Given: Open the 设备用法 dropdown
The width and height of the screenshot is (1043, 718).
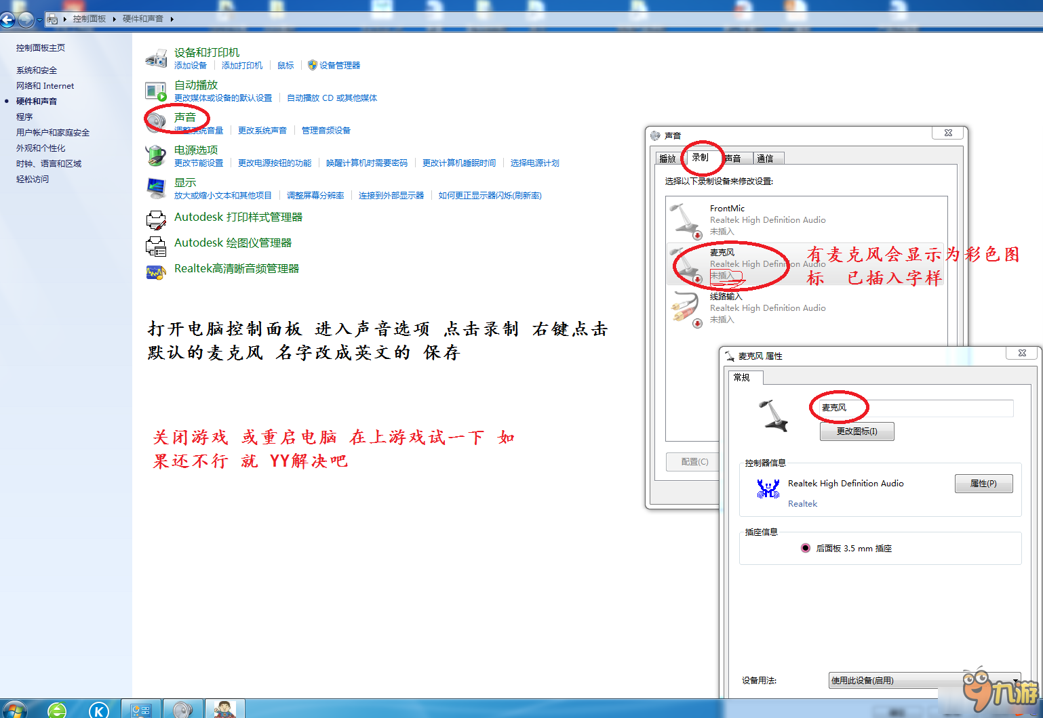Looking at the screenshot, I should 924,680.
